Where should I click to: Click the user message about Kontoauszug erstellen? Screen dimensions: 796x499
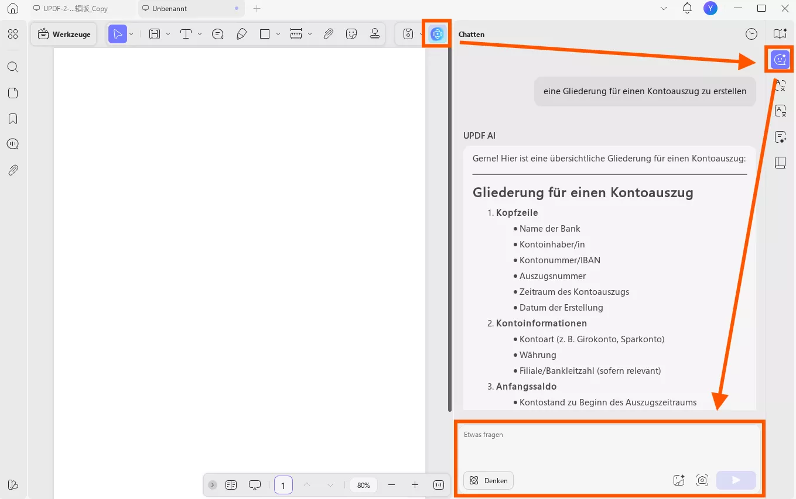(645, 91)
